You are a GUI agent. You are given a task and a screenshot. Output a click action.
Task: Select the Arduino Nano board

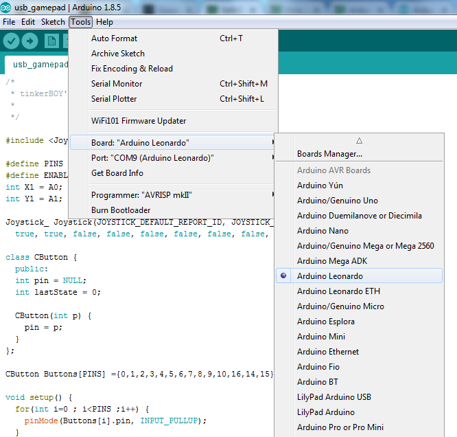(x=359, y=231)
